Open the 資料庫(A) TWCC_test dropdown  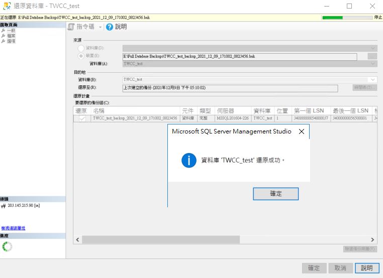250,64
